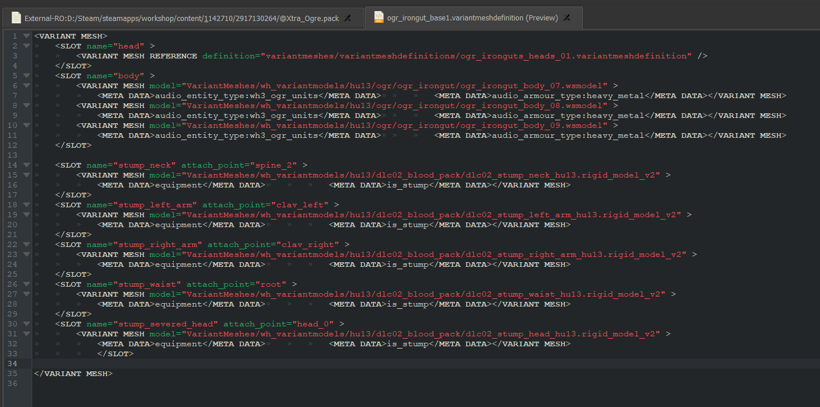This screenshot has width=820, height=407.
Task: Place the cursor on the empty highlighted line 34
Action: click(x=426, y=363)
